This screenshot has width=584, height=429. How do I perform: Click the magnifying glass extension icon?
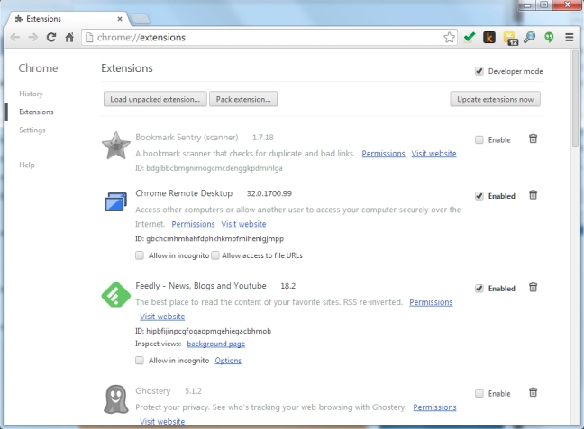pos(529,37)
